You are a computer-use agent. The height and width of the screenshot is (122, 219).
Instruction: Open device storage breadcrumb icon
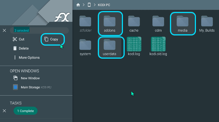point(89,5)
